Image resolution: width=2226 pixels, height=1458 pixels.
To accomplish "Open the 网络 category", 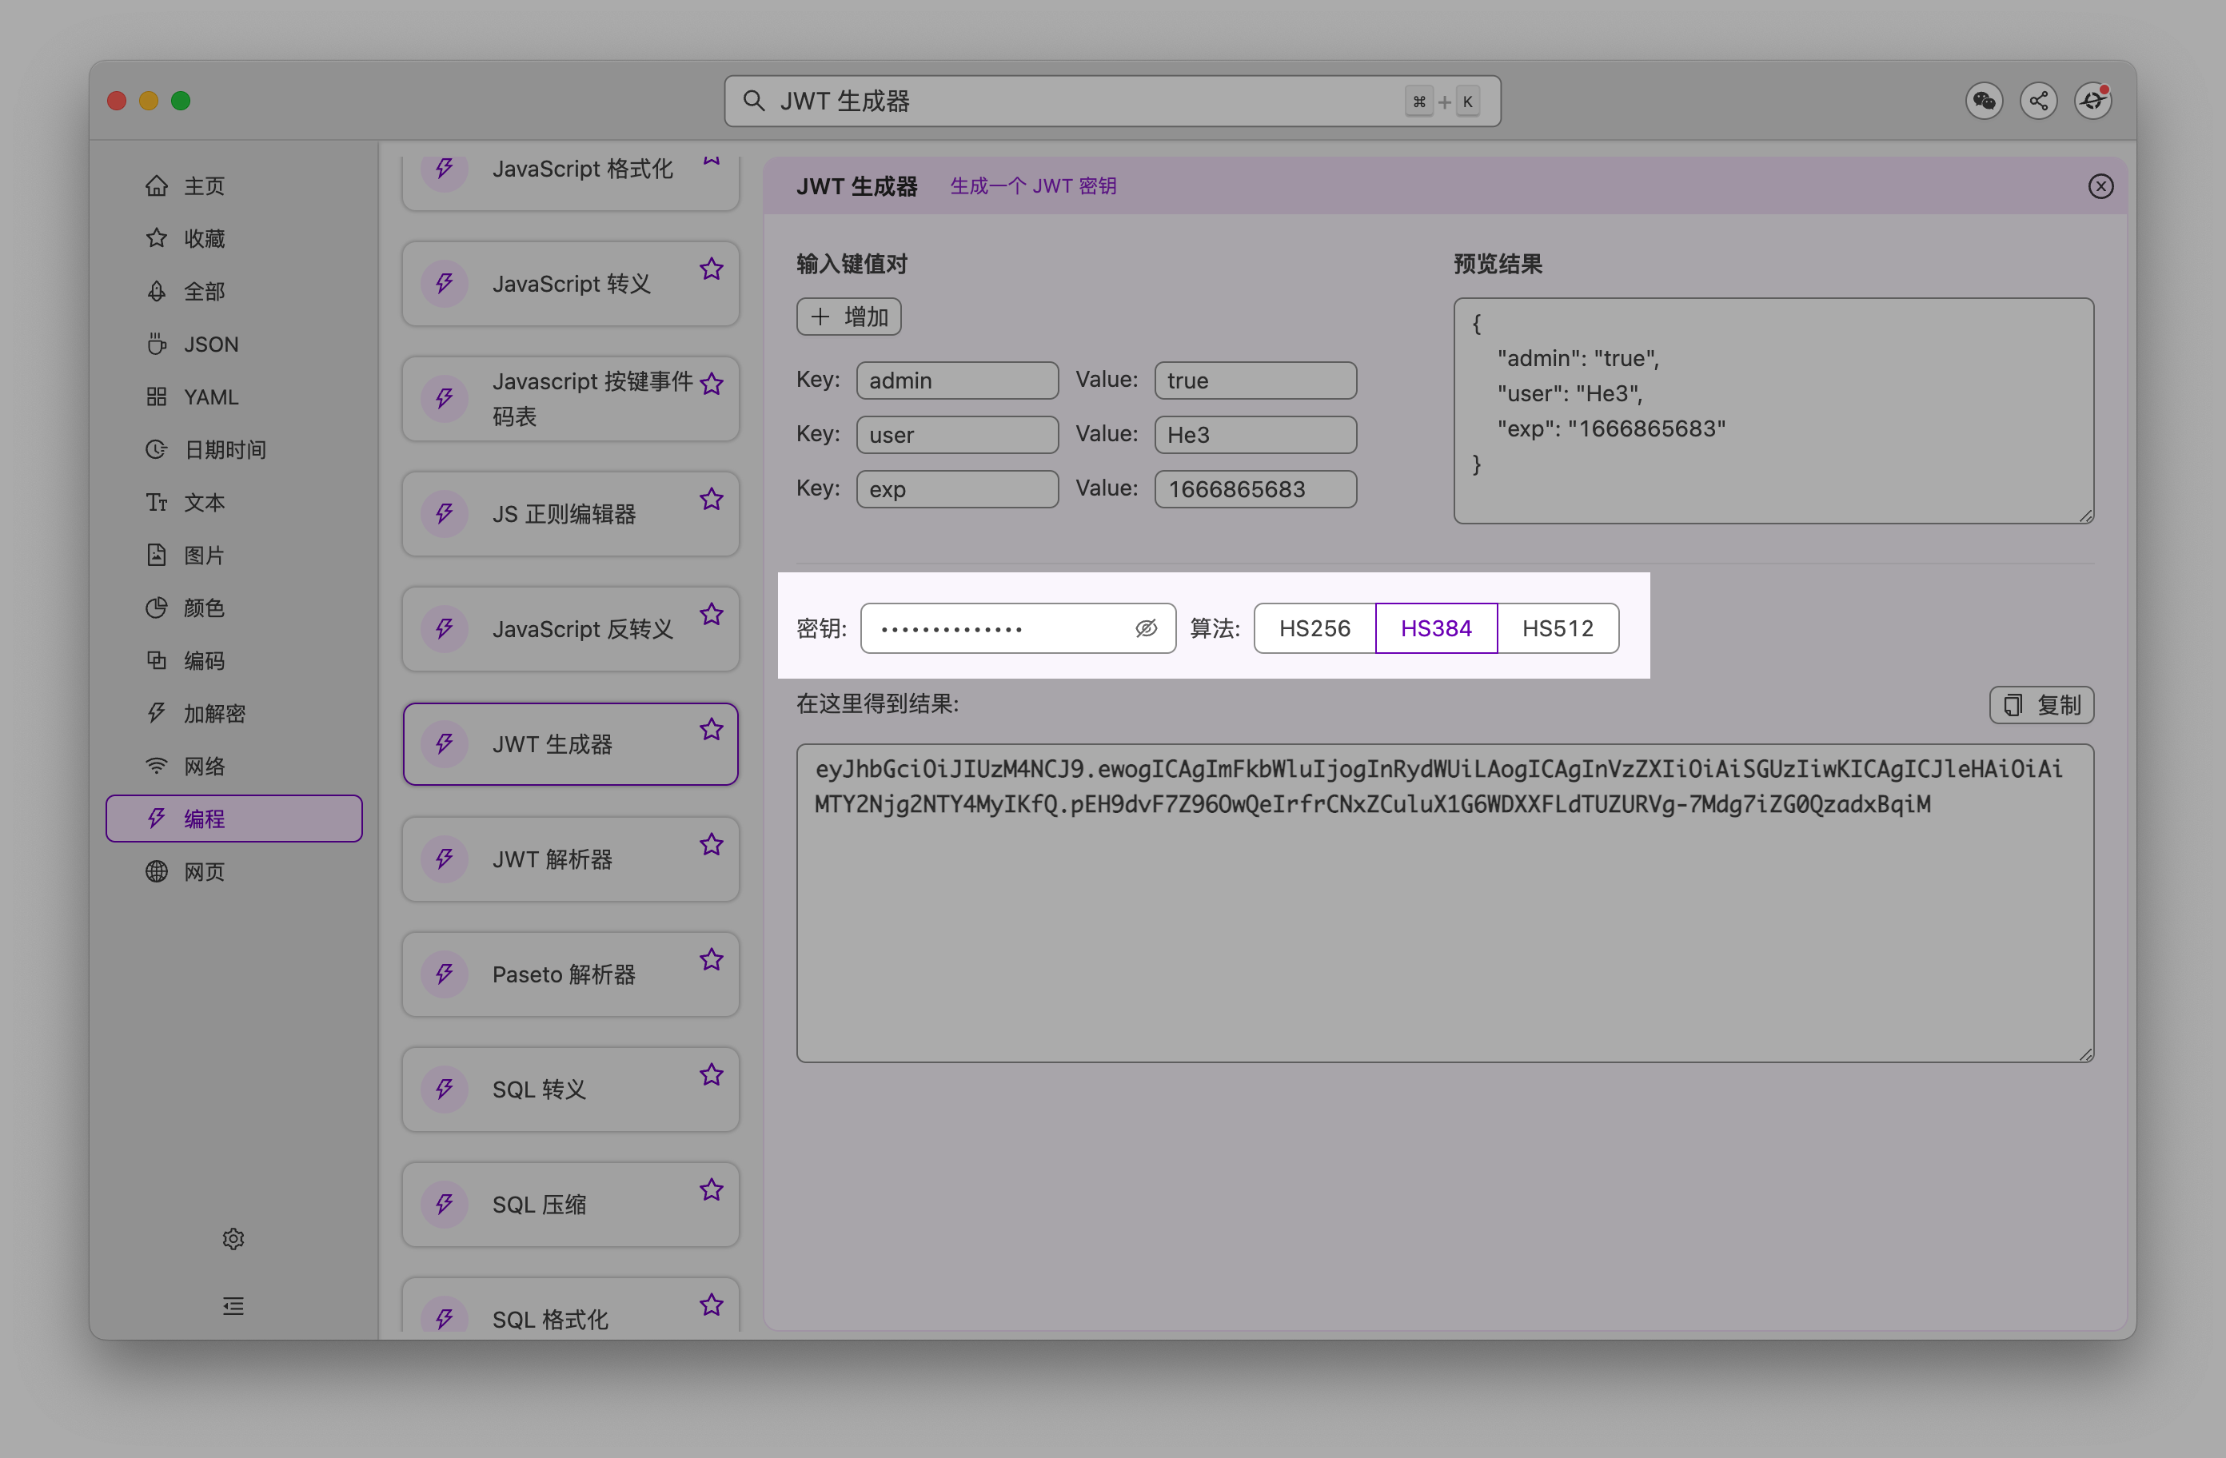I will coord(233,766).
